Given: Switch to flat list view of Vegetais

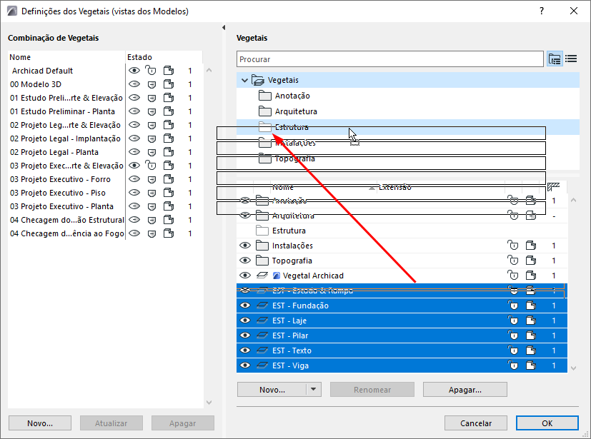Looking at the screenshot, I should [x=571, y=59].
